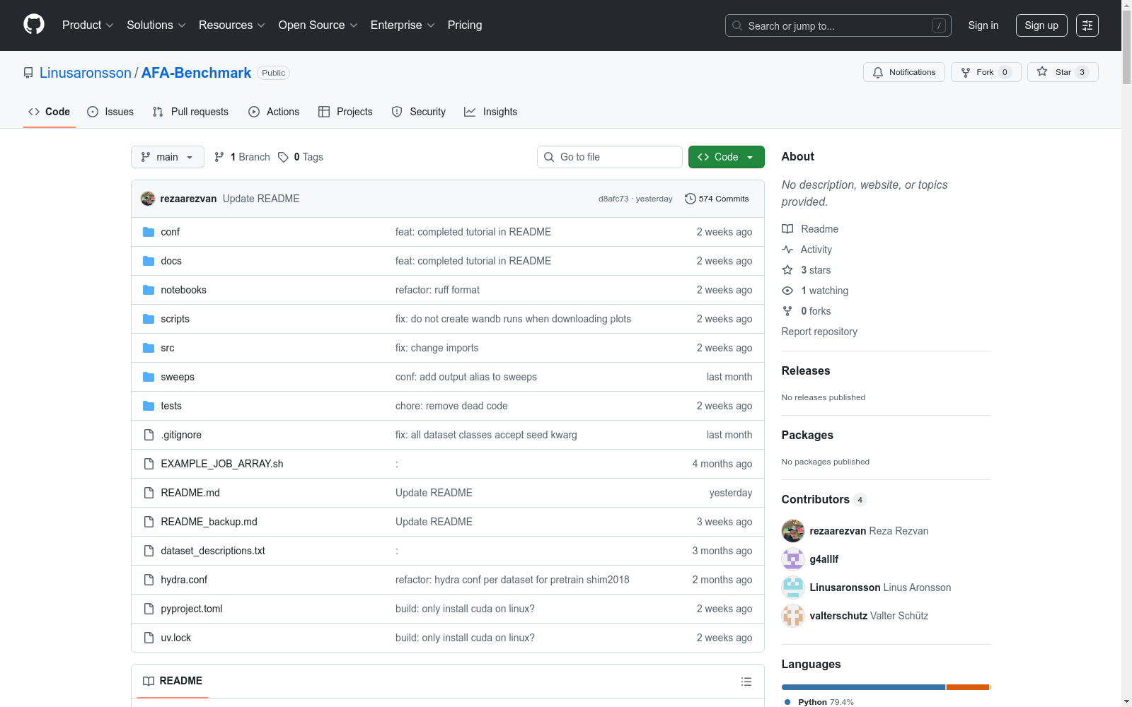The image size is (1132, 707).
Task: Click the Linusaronsson contributor avatar
Action: 793,588
